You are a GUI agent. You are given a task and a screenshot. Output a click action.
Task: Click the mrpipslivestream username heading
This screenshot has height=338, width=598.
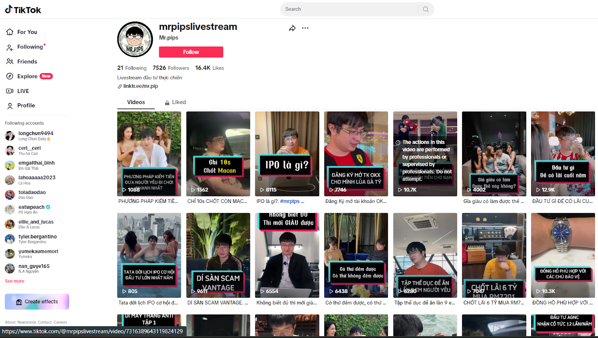(198, 27)
